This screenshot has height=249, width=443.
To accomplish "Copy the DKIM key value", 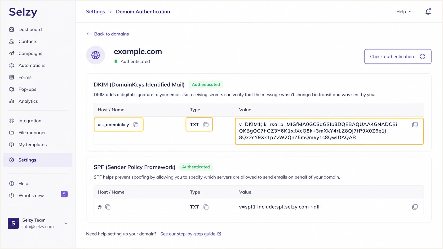I will 415,125.
